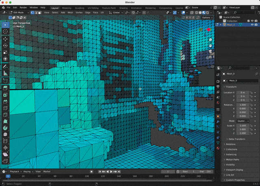Open Object Data green triangle tab
260x186 pixels.
(218, 143)
